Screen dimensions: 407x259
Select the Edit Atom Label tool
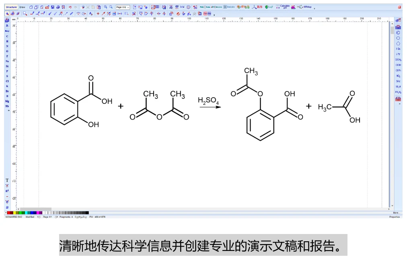pyautogui.click(x=91, y=14)
